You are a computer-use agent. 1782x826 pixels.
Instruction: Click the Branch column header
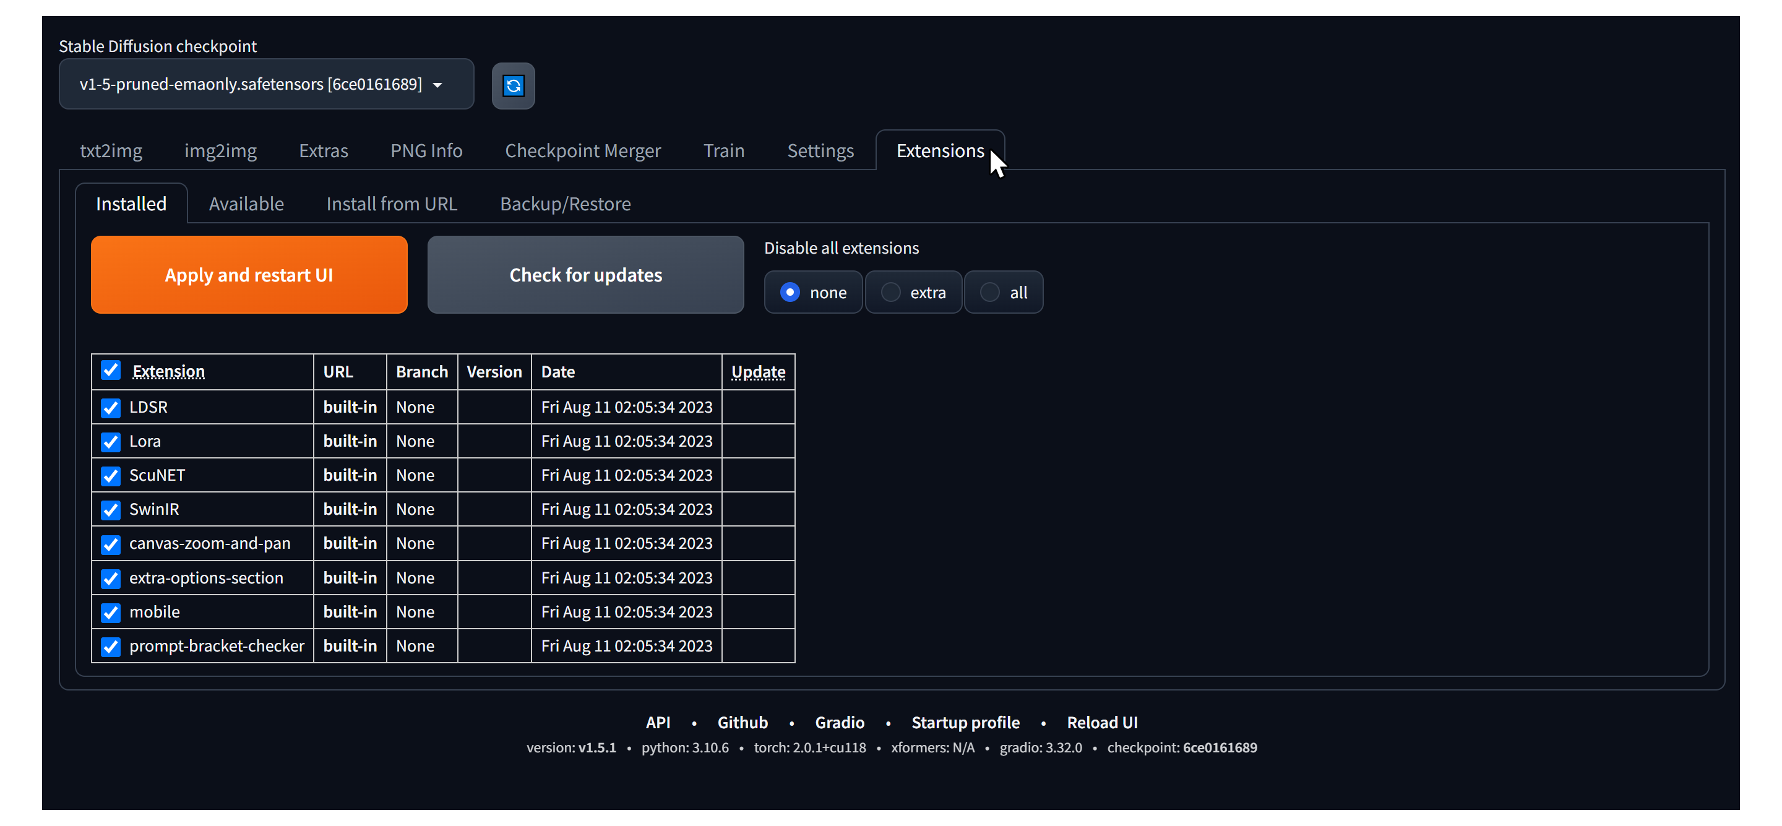[x=422, y=371]
